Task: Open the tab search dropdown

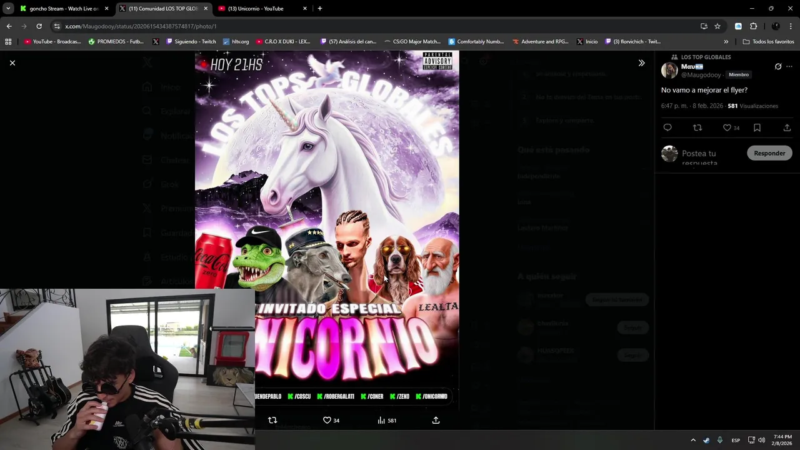Action: tap(8, 9)
